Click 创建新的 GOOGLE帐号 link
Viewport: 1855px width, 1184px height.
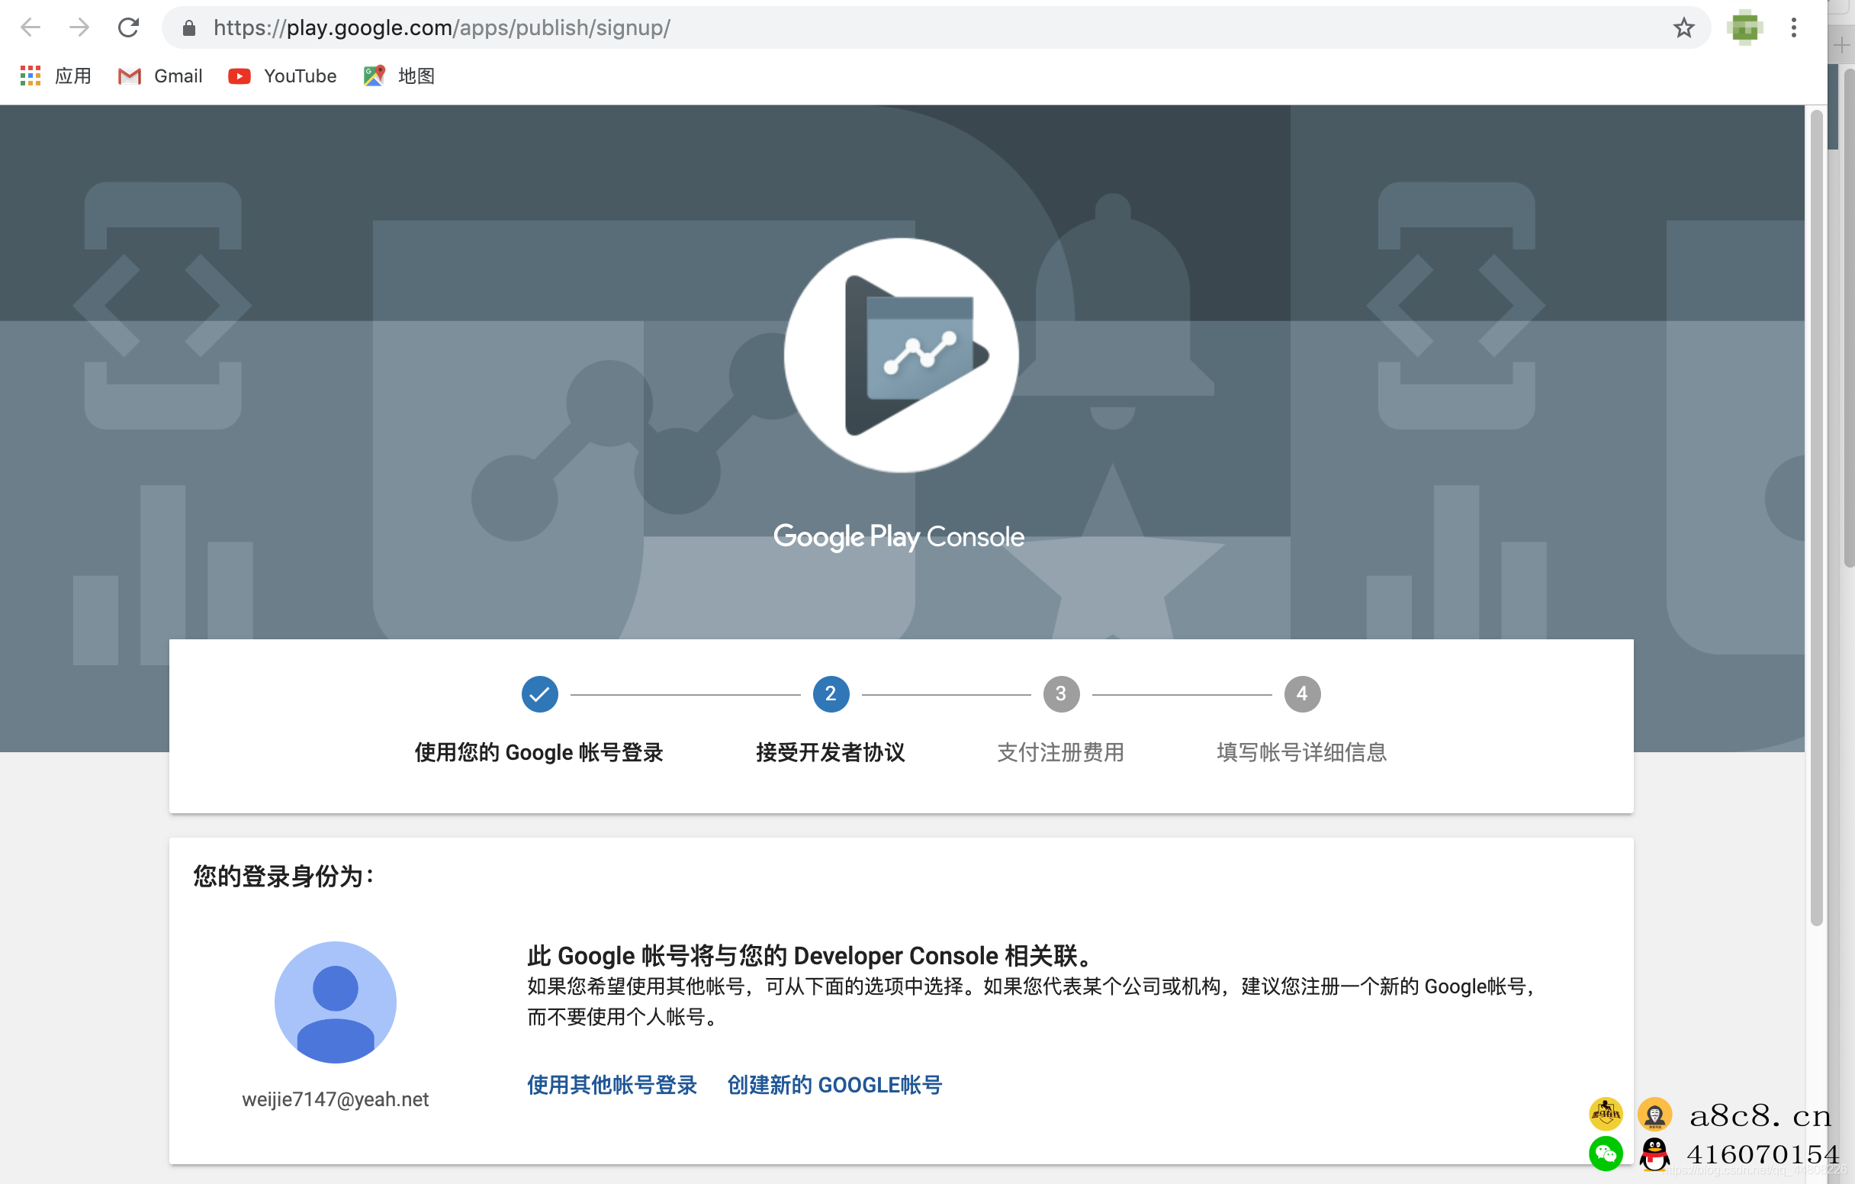point(834,1085)
